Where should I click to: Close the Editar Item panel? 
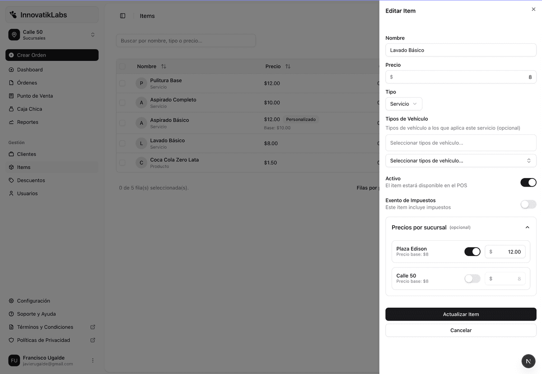coord(533,9)
